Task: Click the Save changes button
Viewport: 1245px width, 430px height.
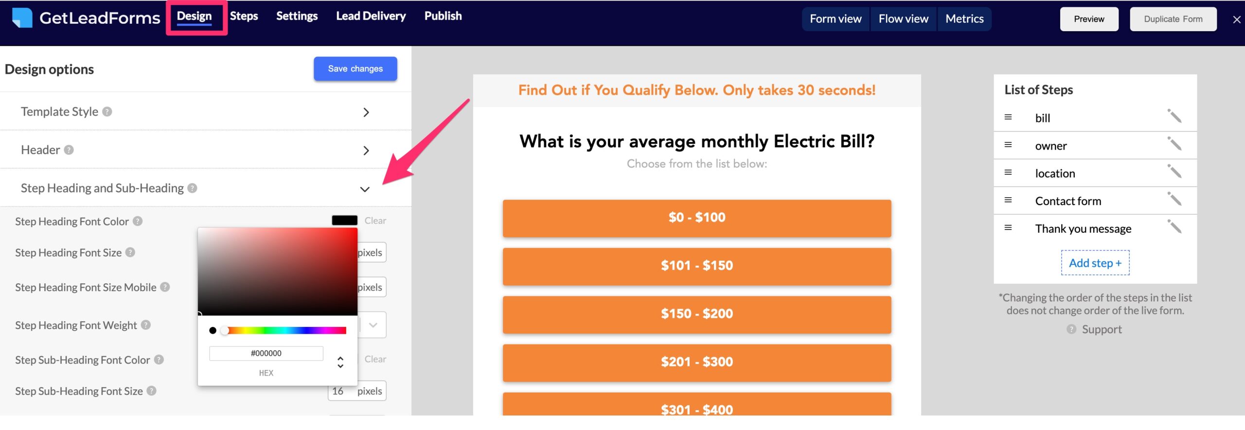Action: 355,69
